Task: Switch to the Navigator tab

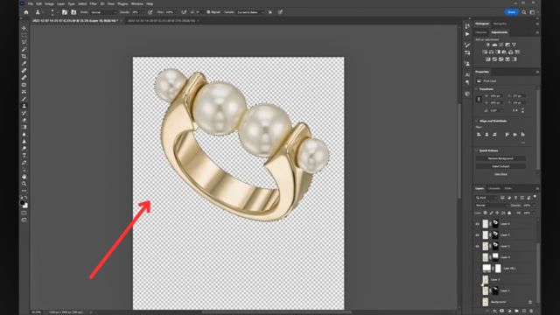Action: [500, 24]
